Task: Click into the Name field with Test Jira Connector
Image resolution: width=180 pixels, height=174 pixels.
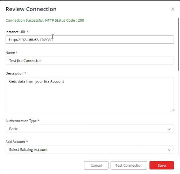Action: pyautogui.click(x=90, y=61)
